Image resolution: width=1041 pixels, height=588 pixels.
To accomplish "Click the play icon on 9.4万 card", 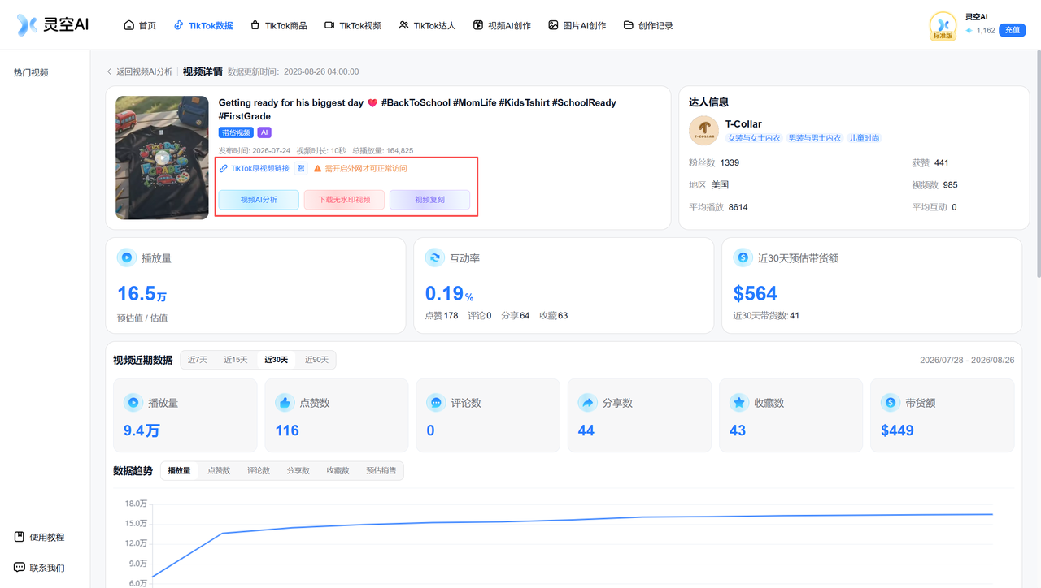I will [133, 402].
